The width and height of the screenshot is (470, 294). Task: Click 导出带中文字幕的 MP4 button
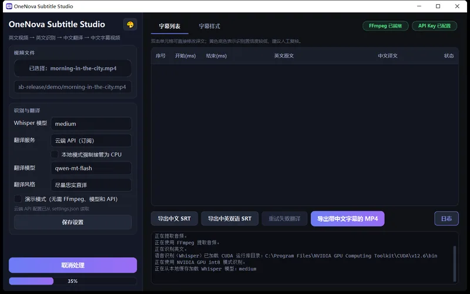[348, 219]
